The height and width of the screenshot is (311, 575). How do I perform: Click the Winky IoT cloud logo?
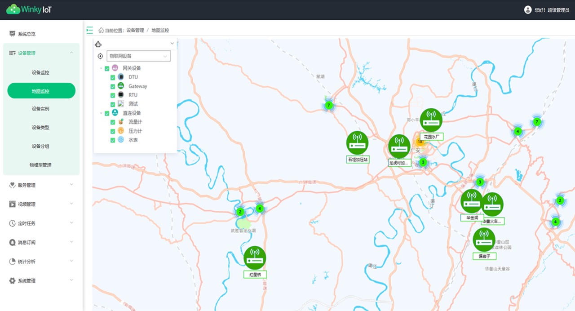[13, 9]
